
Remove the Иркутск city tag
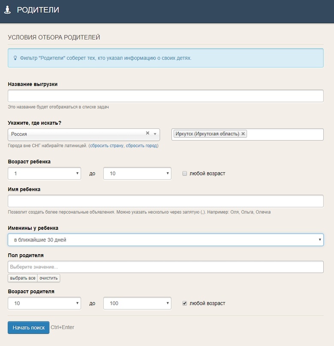(x=243, y=134)
